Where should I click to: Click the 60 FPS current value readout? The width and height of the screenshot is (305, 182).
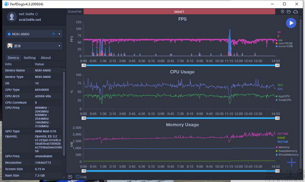(x=279, y=32)
